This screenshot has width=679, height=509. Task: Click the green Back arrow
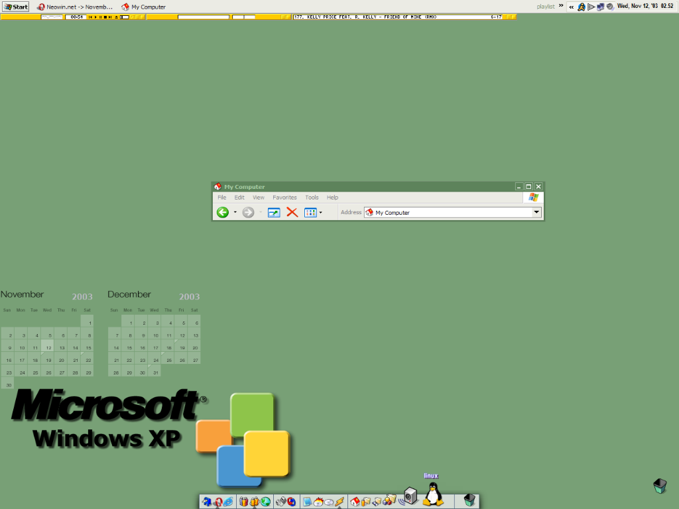click(223, 213)
